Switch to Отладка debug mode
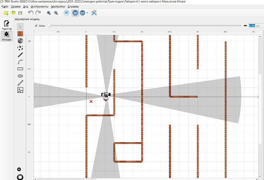Screen dimensions: 264x180 point(7,36)
